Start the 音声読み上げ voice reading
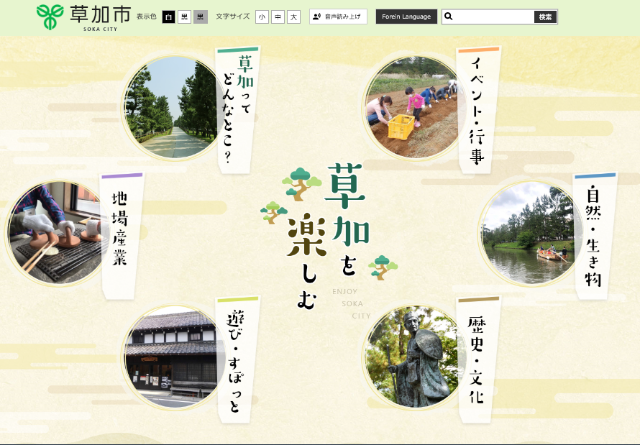Viewport: 640px width, 445px height. [339, 17]
